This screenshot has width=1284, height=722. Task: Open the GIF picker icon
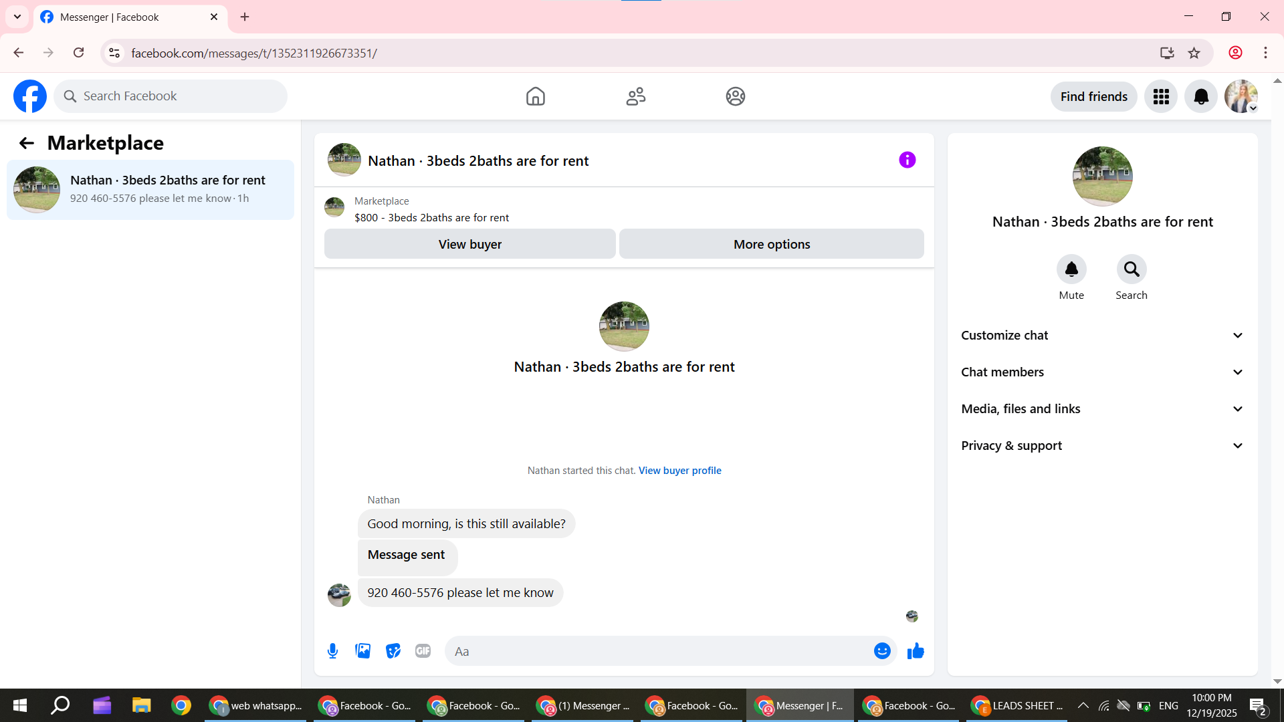pos(423,651)
